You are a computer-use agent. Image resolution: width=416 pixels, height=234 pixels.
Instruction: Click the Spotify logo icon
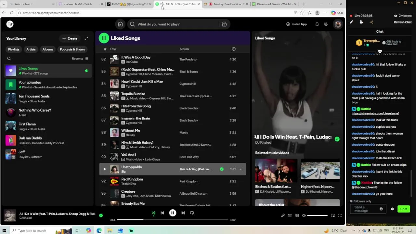10,24
